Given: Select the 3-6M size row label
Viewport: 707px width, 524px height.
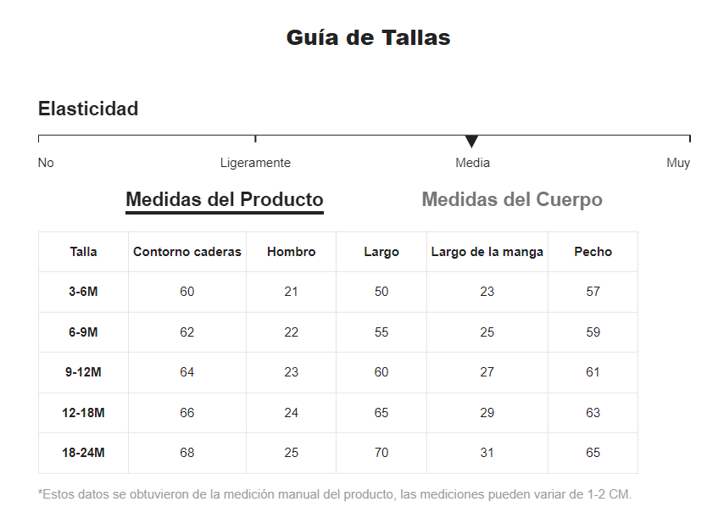Looking at the screenshot, I should tap(83, 292).
